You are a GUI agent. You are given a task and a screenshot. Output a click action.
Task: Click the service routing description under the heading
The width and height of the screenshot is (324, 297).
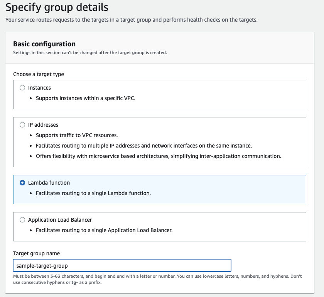132,19
